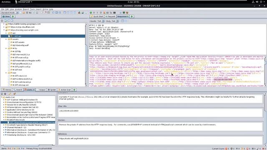Click the Reference field with the tools.ietf.org link

click(x=160, y=140)
